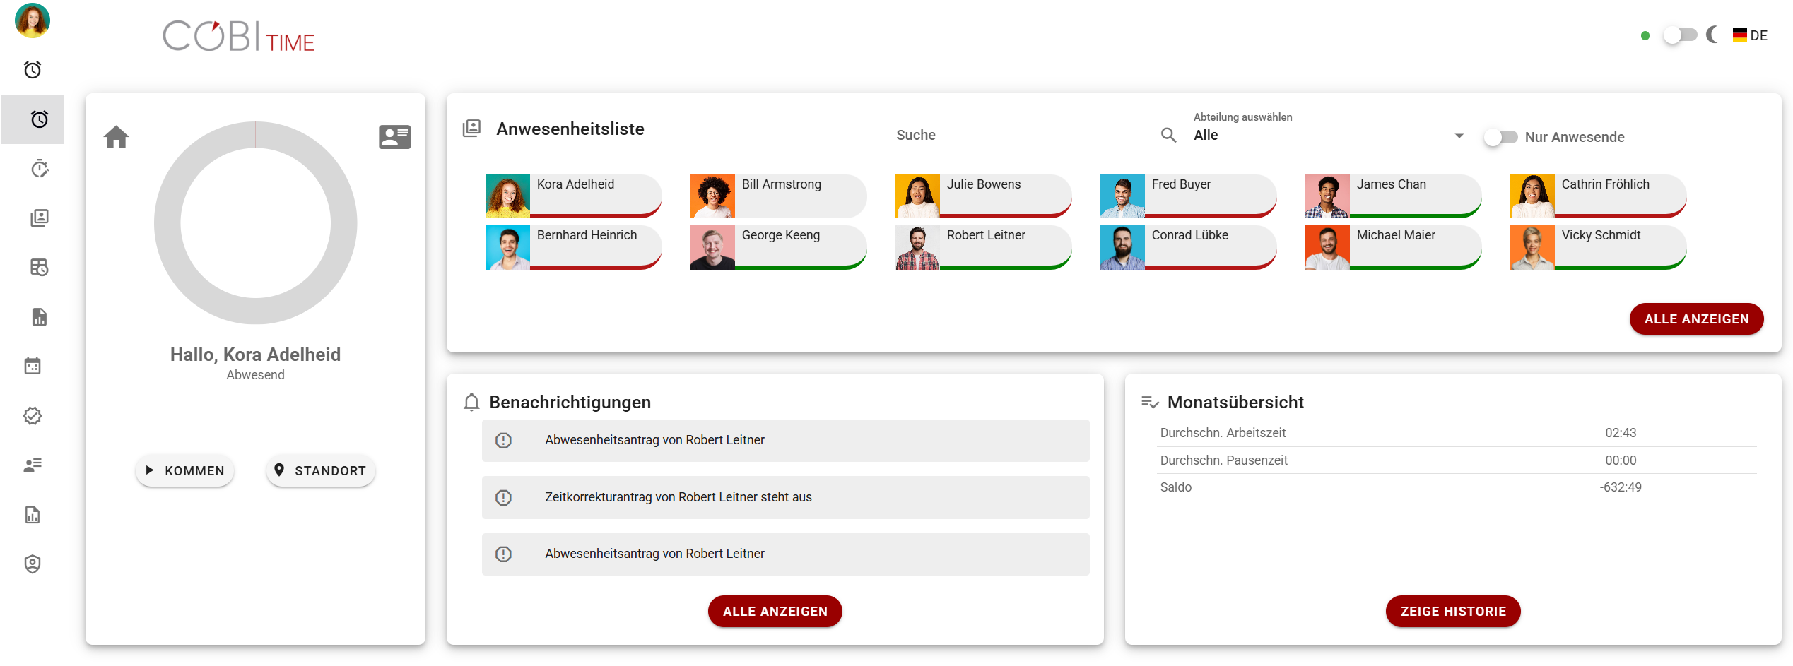1793x666 pixels.
Task: Open the first alarm clock sidebar item
Action: [x=33, y=69]
